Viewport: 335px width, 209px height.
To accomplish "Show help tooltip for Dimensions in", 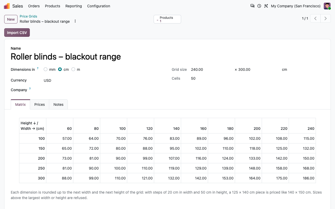I will click(x=38, y=68).
